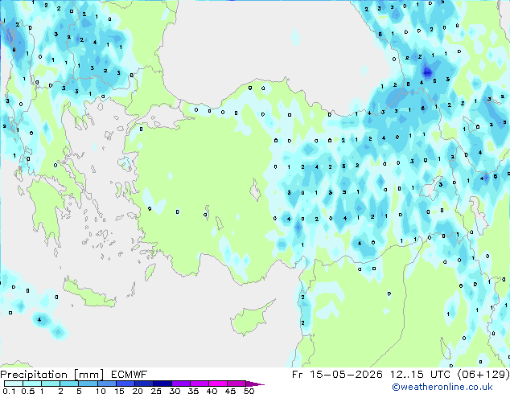The height and width of the screenshot is (394, 510).
Task: Click the 45–50 mm legend color box
Action: [236, 384]
